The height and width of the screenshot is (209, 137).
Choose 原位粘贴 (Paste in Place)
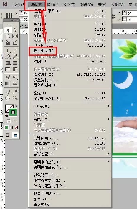tap(70, 51)
